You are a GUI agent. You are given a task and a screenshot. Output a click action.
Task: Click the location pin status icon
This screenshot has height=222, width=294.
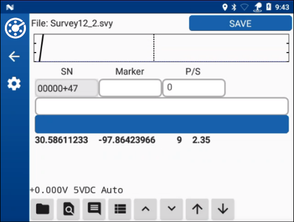point(225,7)
